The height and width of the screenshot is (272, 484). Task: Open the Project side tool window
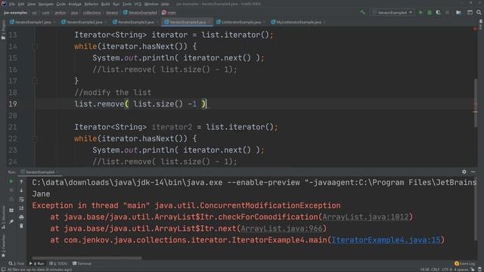tap(3, 29)
